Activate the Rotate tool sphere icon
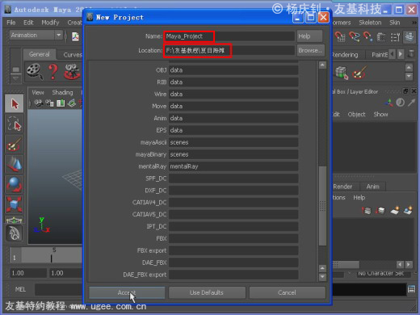The height and width of the screenshot is (315, 420). (x=15, y=184)
